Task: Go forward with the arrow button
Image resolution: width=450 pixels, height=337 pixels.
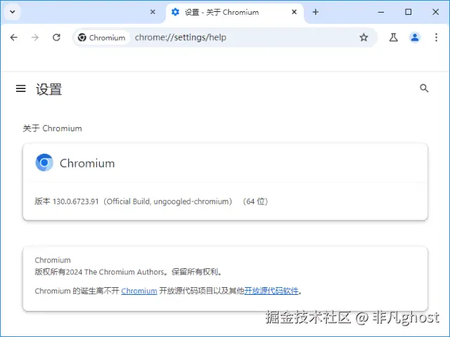Action: (x=35, y=37)
